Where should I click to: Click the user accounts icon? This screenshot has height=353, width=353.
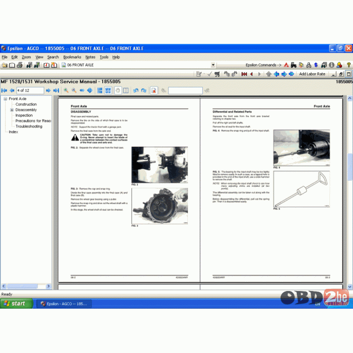[x=339, y=65]
